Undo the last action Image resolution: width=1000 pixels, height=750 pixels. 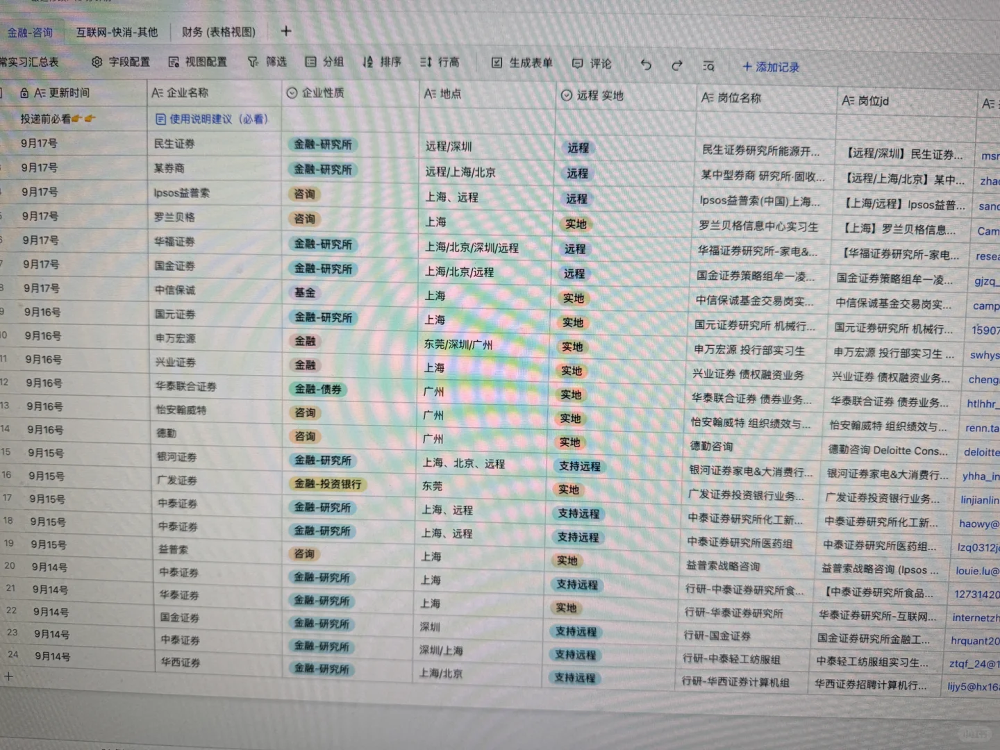[x=646, y=65]
